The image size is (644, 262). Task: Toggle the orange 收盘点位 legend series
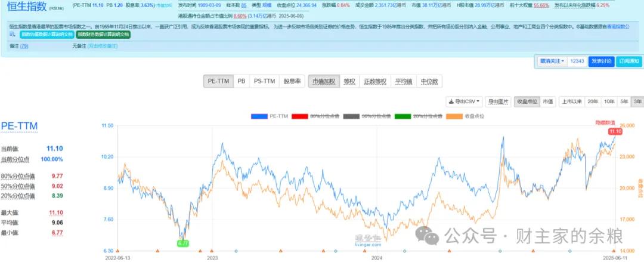[465, 116]
